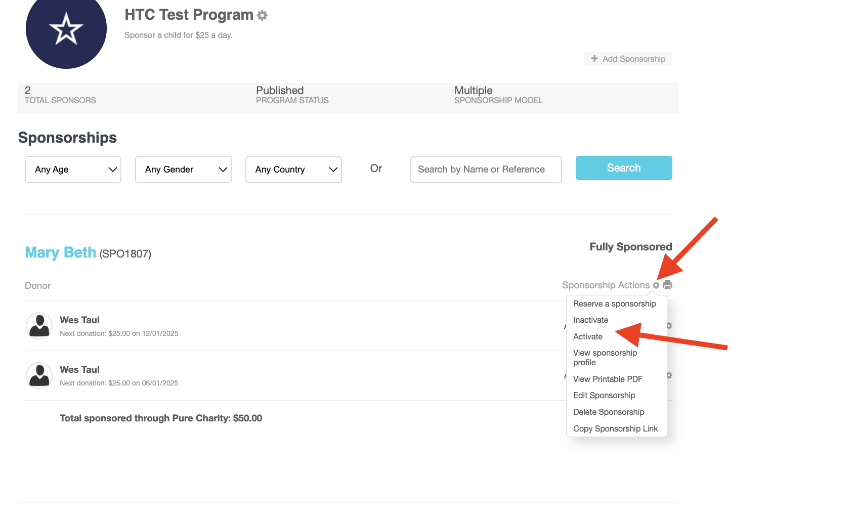This screenshot has width=857, height=517.
Task: Click first Wes Taul donor avatar
Action: coord(39,325)
